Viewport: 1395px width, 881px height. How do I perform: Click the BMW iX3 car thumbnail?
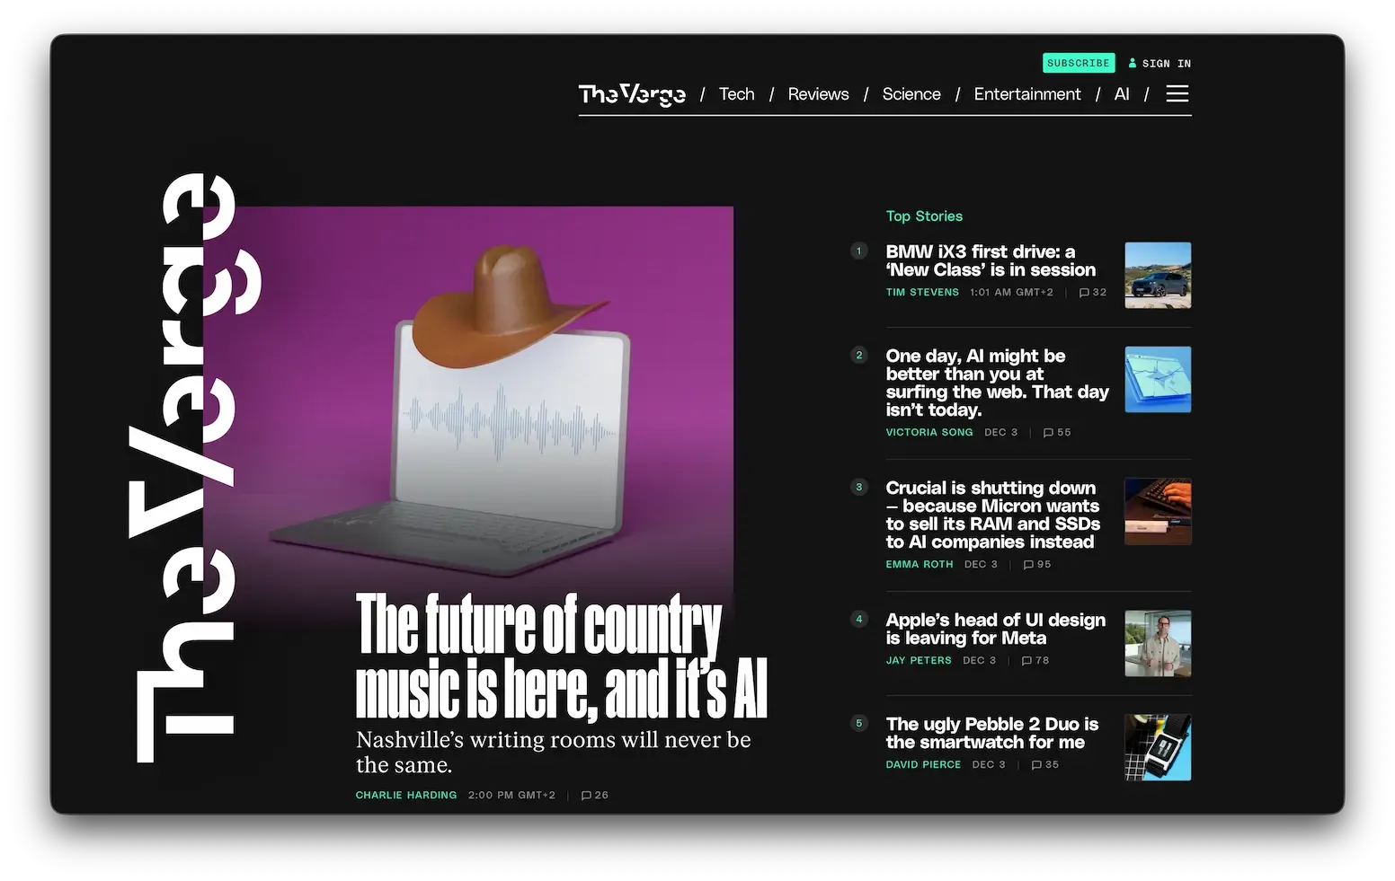pyautogui.click(x=1158, y=276)
